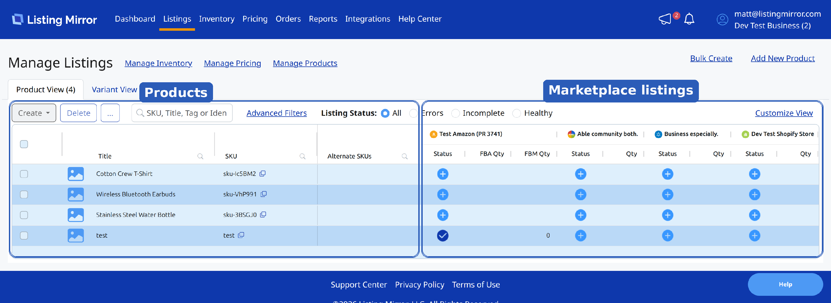The image size is (831, 303).
Task: Open the announcements megaphone icon
Action: (x=665, y=19)
